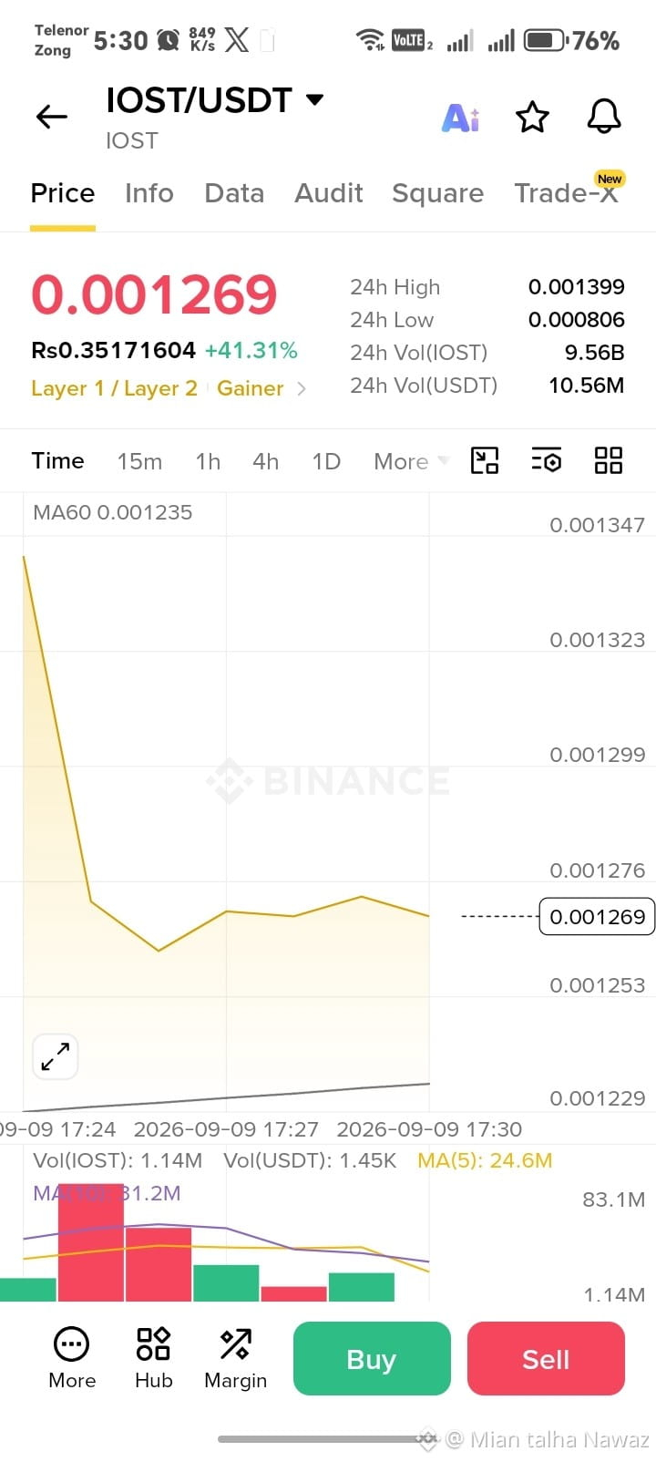
Task: Tap the back arrow icon
Action: click(52, 117)
